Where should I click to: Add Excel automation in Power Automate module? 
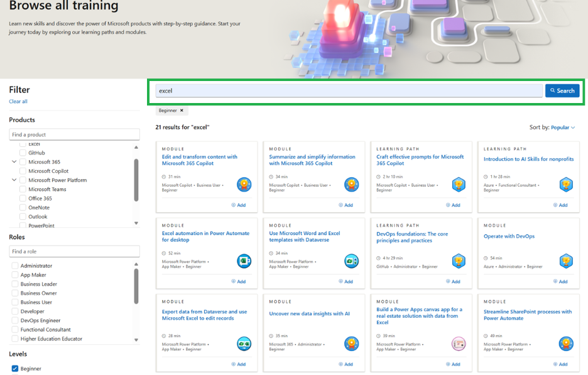[239, 281]
